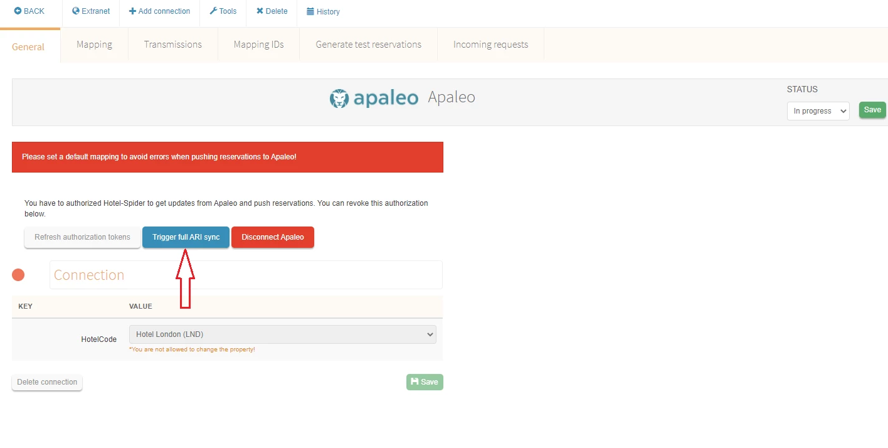Click the red Disconnect Apaleo button
Viewport: 888px width, 448px height.
pos(273,237)
